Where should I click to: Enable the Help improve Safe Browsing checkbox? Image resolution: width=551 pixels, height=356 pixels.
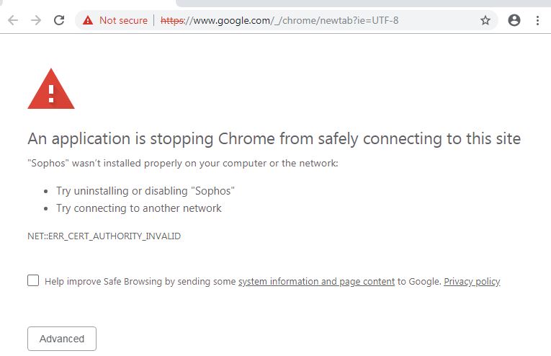coord(33,280)
